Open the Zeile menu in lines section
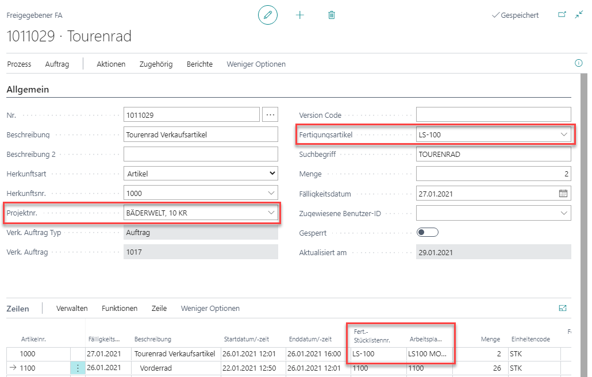The width and height of the screenshot is (592, 377). [159, 308]
